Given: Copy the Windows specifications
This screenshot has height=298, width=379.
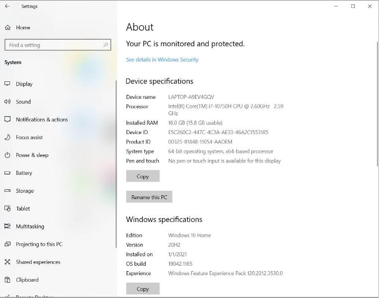Looking at the screenshot, I should point(143,289).
